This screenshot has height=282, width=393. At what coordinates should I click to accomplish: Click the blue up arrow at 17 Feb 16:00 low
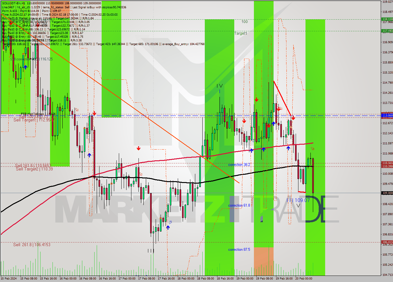point(168,227)
